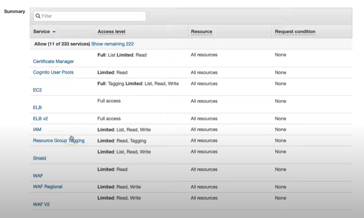The image size is (364, 218).
Task: Click 'All resources' in the IAM row
Action: click(x=204, y=130)
